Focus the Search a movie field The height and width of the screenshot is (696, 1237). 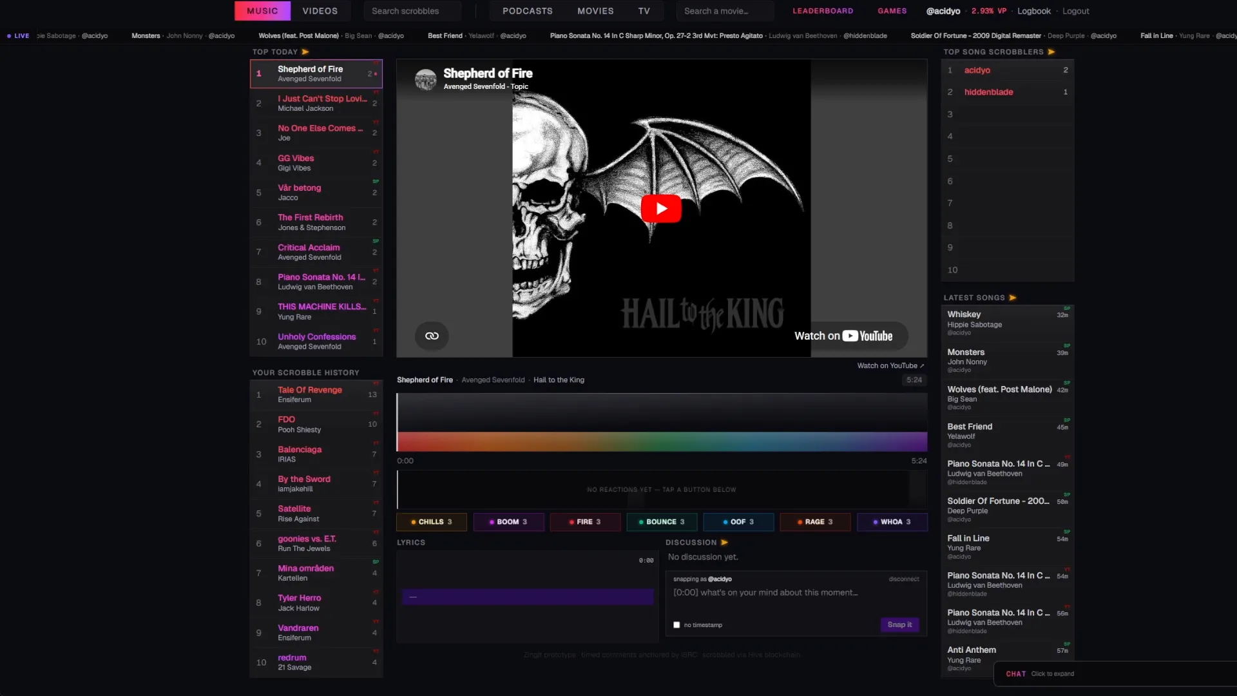(725, 11)
